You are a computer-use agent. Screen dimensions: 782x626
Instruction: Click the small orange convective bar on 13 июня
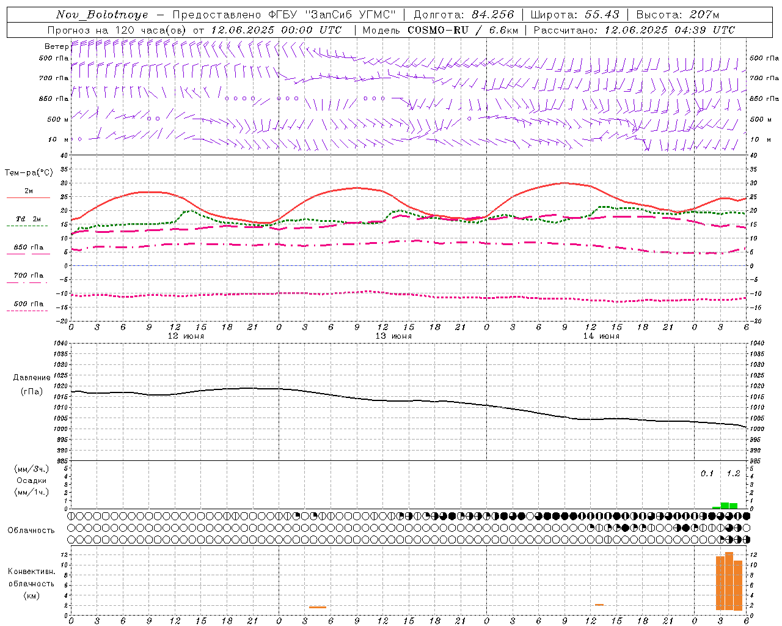pos(318,607)
